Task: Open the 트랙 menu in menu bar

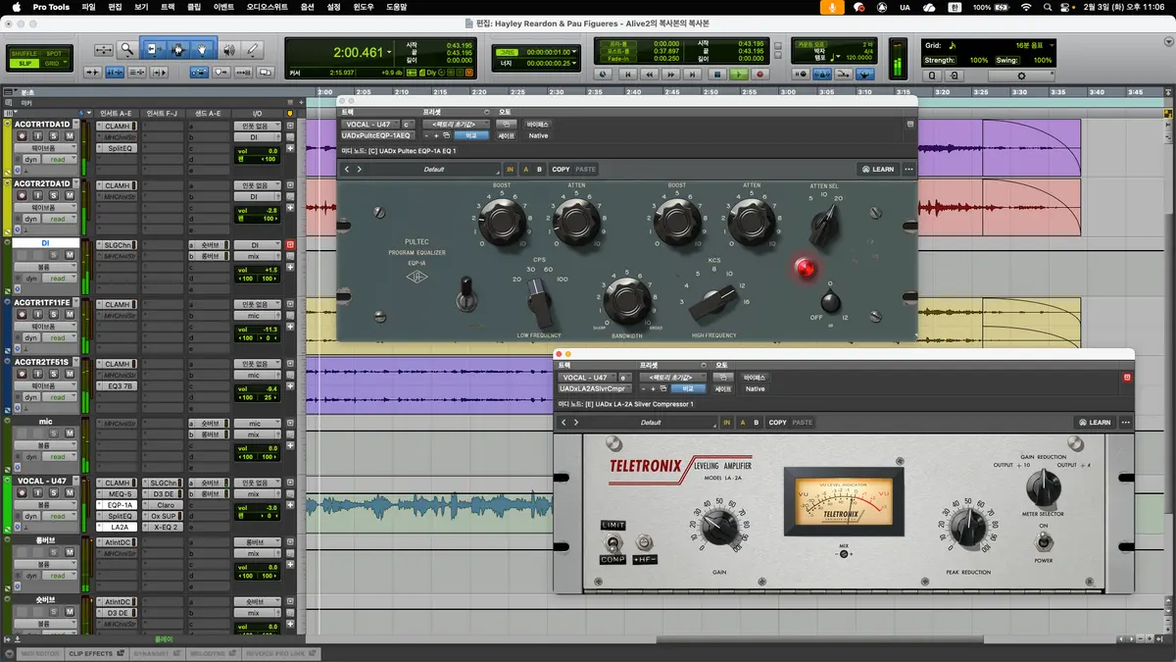Action: click(168, 7)
